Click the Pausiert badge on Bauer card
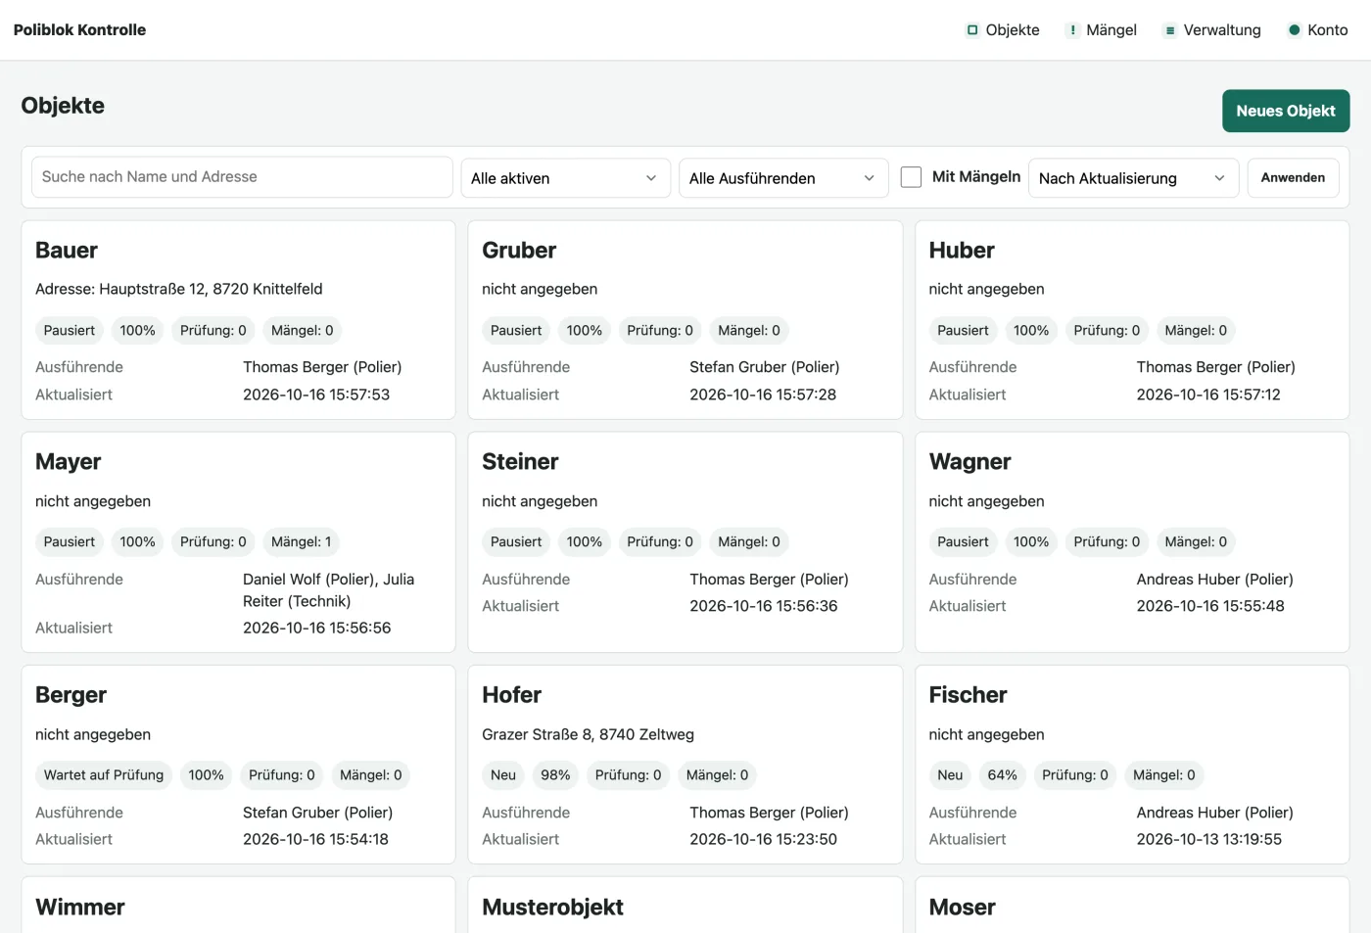The height and width of the screenshot is (933, 1371). pos(70,331)
